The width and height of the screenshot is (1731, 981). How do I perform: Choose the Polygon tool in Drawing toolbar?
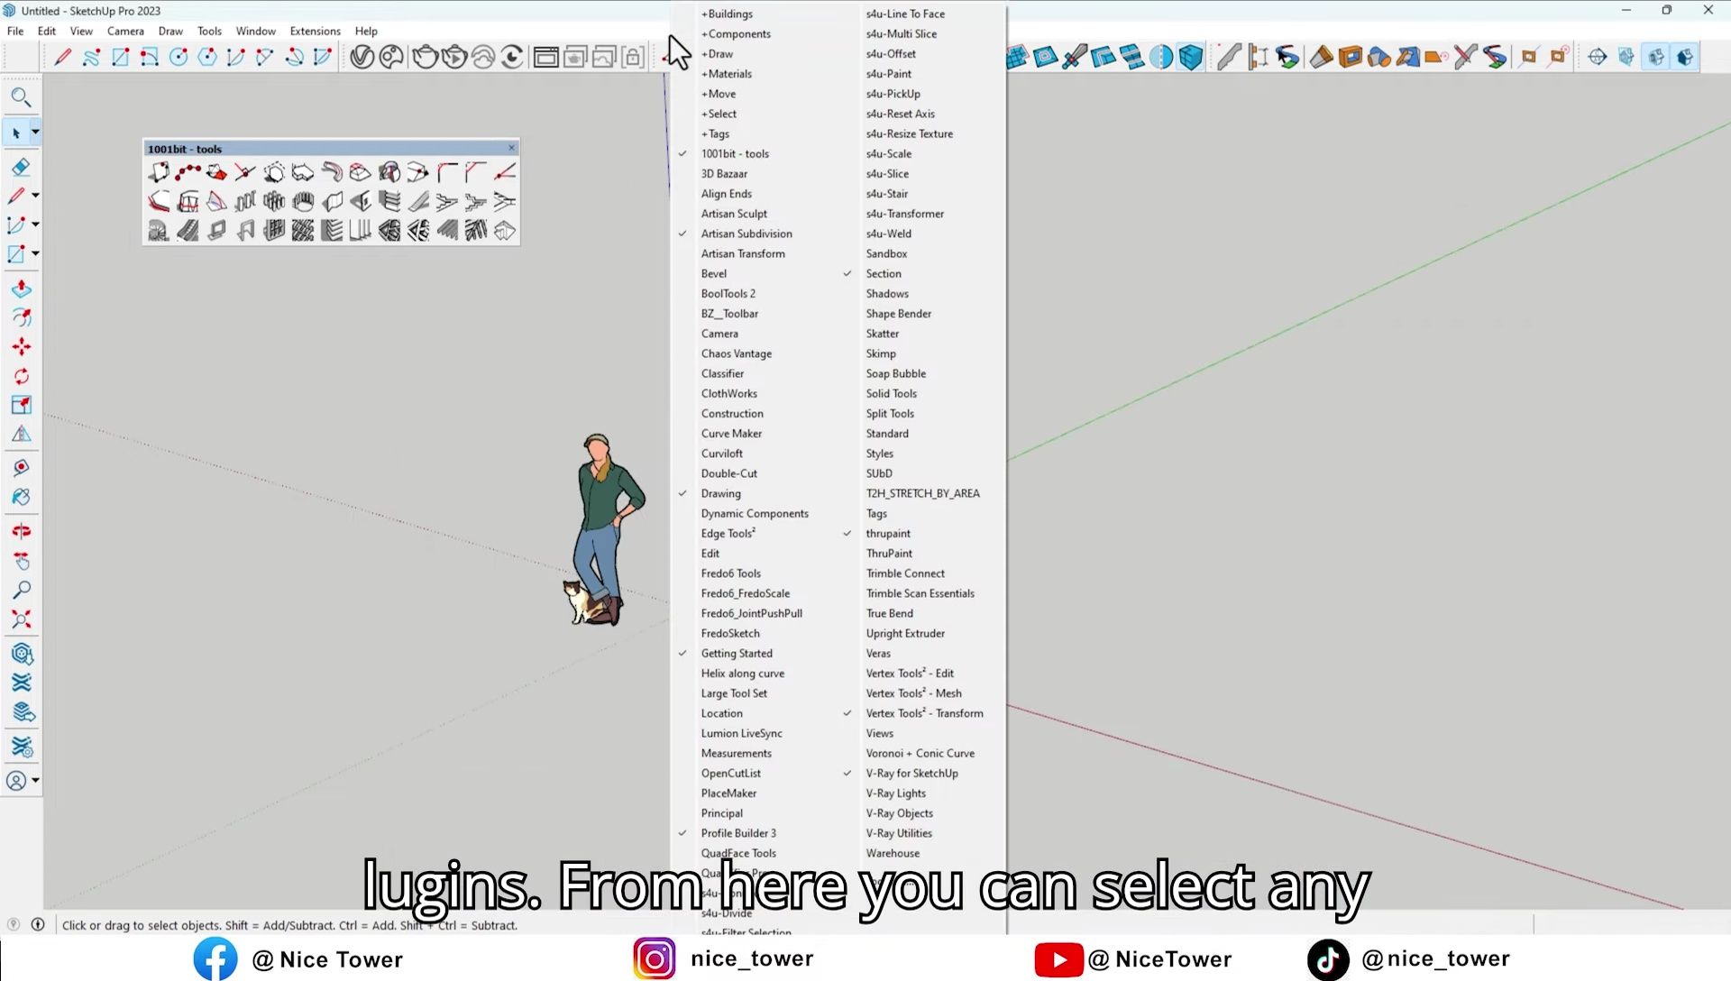click(x=207, y=58)
